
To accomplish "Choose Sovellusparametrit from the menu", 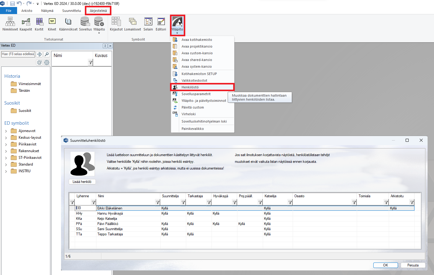I will 196,94.
